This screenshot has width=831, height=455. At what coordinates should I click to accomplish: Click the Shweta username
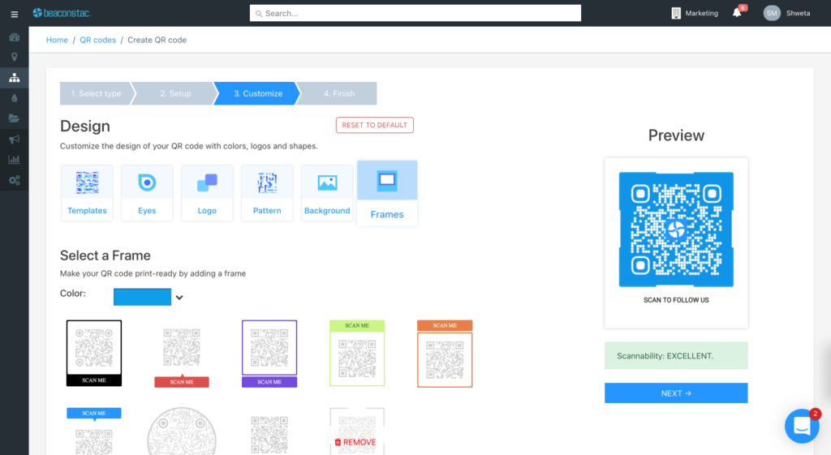[799, 13]
